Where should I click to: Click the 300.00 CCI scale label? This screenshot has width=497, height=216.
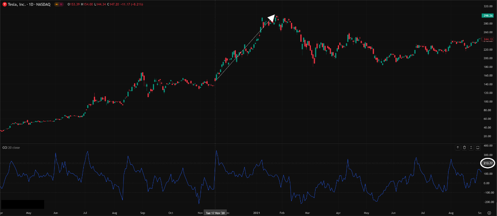487,155
